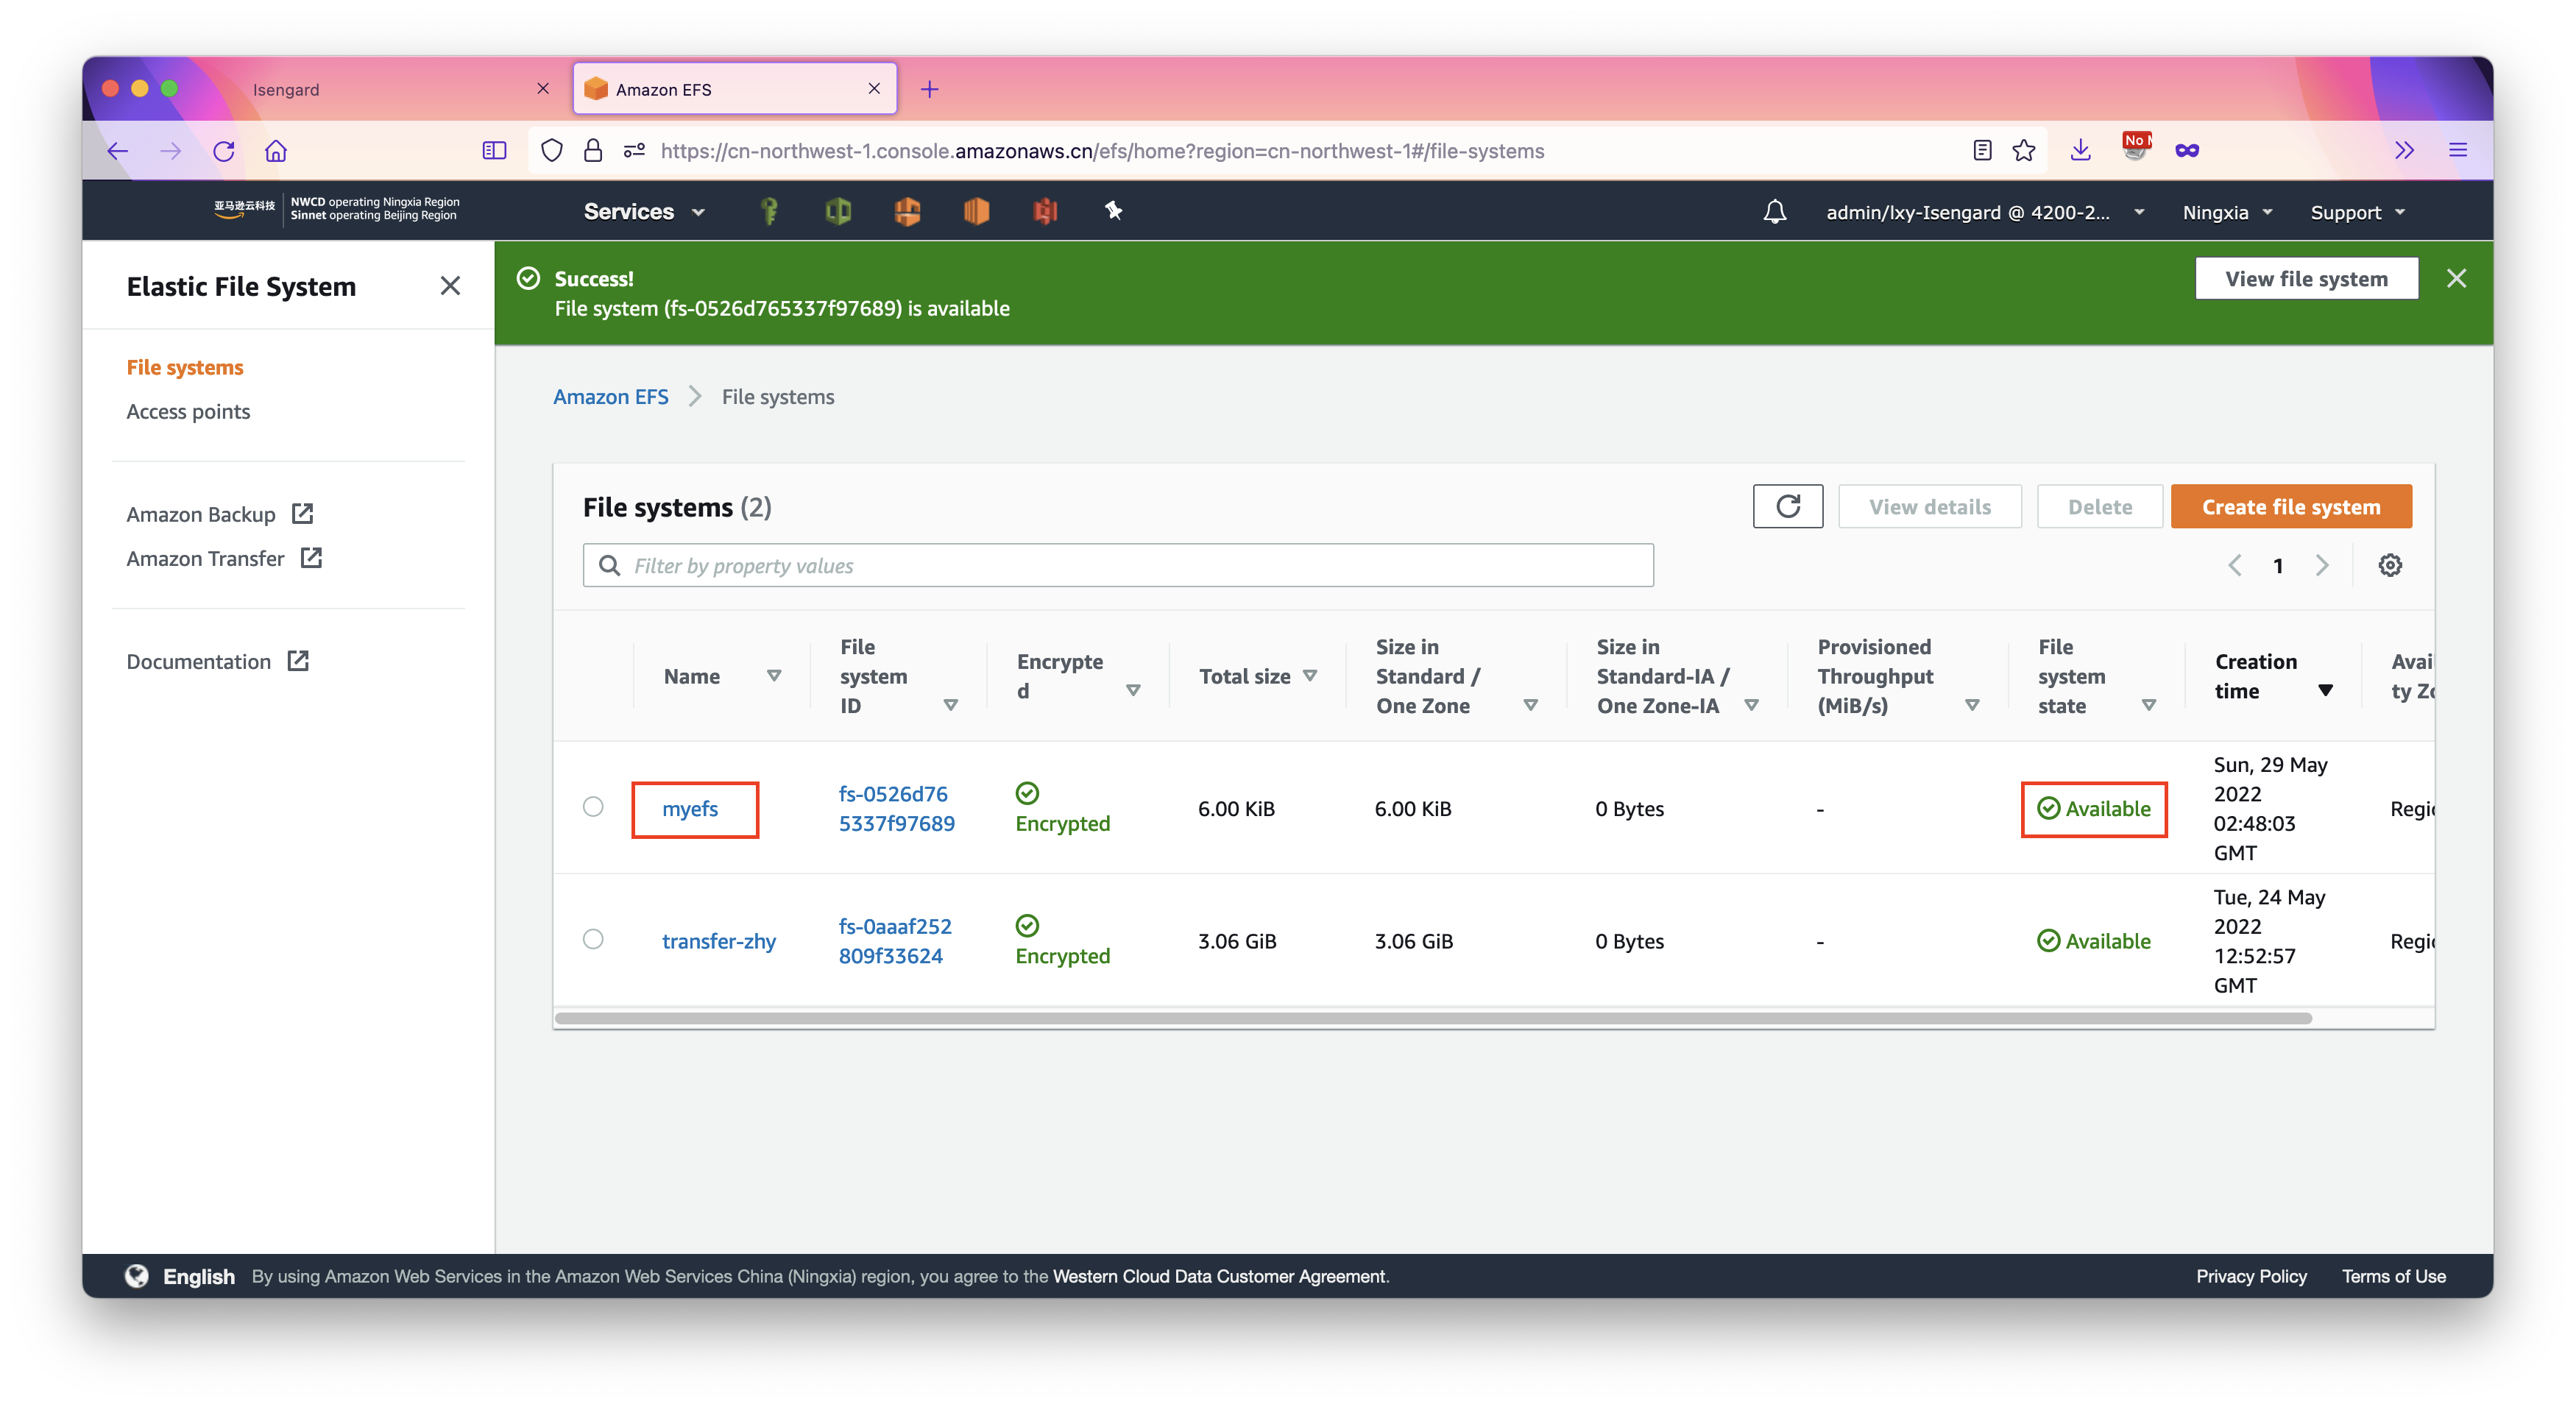Image resolution: width=2576 pixels, height=1407 pixels.
Task: Dismiss the green success banner
Action: click(2456, 279)
